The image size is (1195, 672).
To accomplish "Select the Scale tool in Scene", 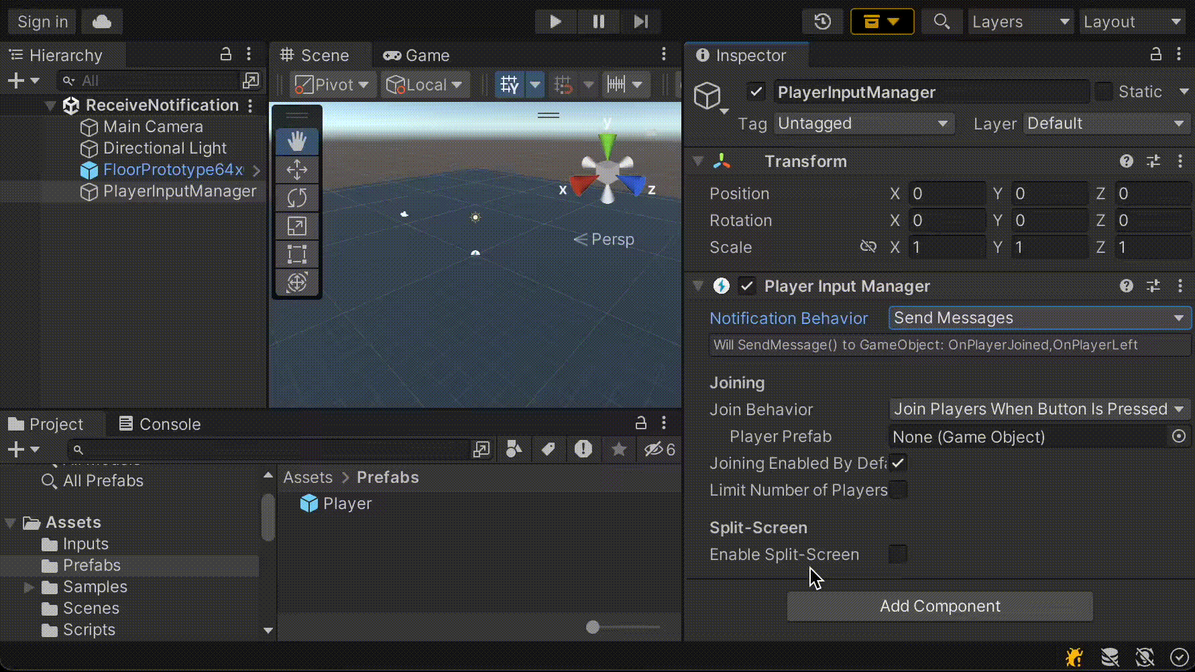I will 297,226.
